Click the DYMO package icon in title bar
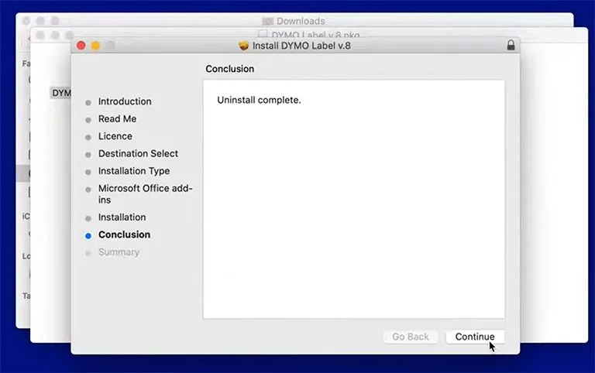Screen dimensions: 595x373 tap(243, 46)
